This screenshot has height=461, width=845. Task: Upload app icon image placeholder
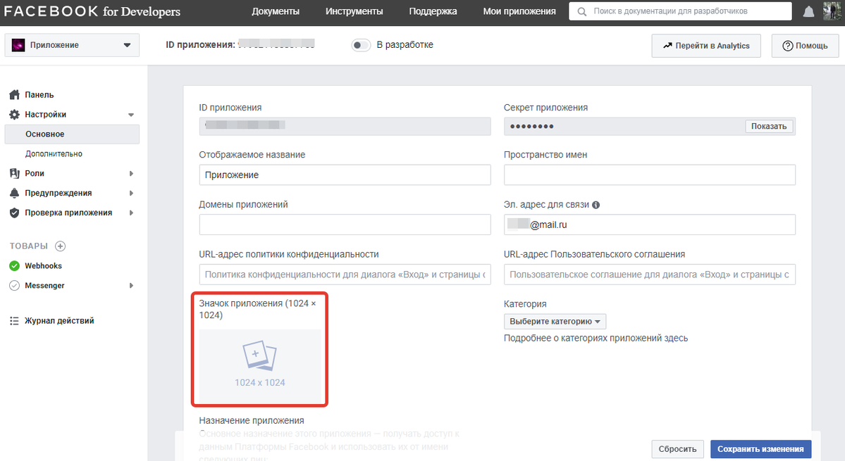point(260,365)
